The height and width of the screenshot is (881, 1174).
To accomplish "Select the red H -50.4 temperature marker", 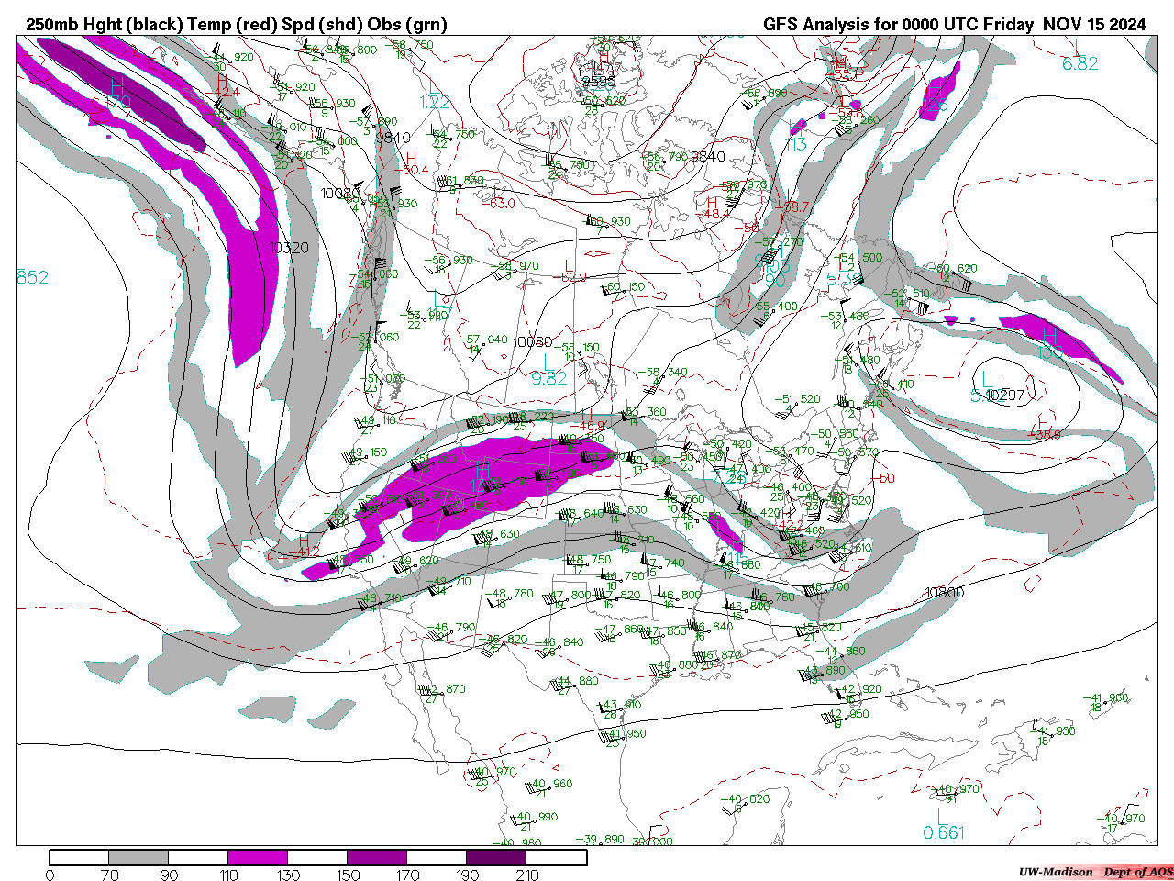I will [414, 165].
